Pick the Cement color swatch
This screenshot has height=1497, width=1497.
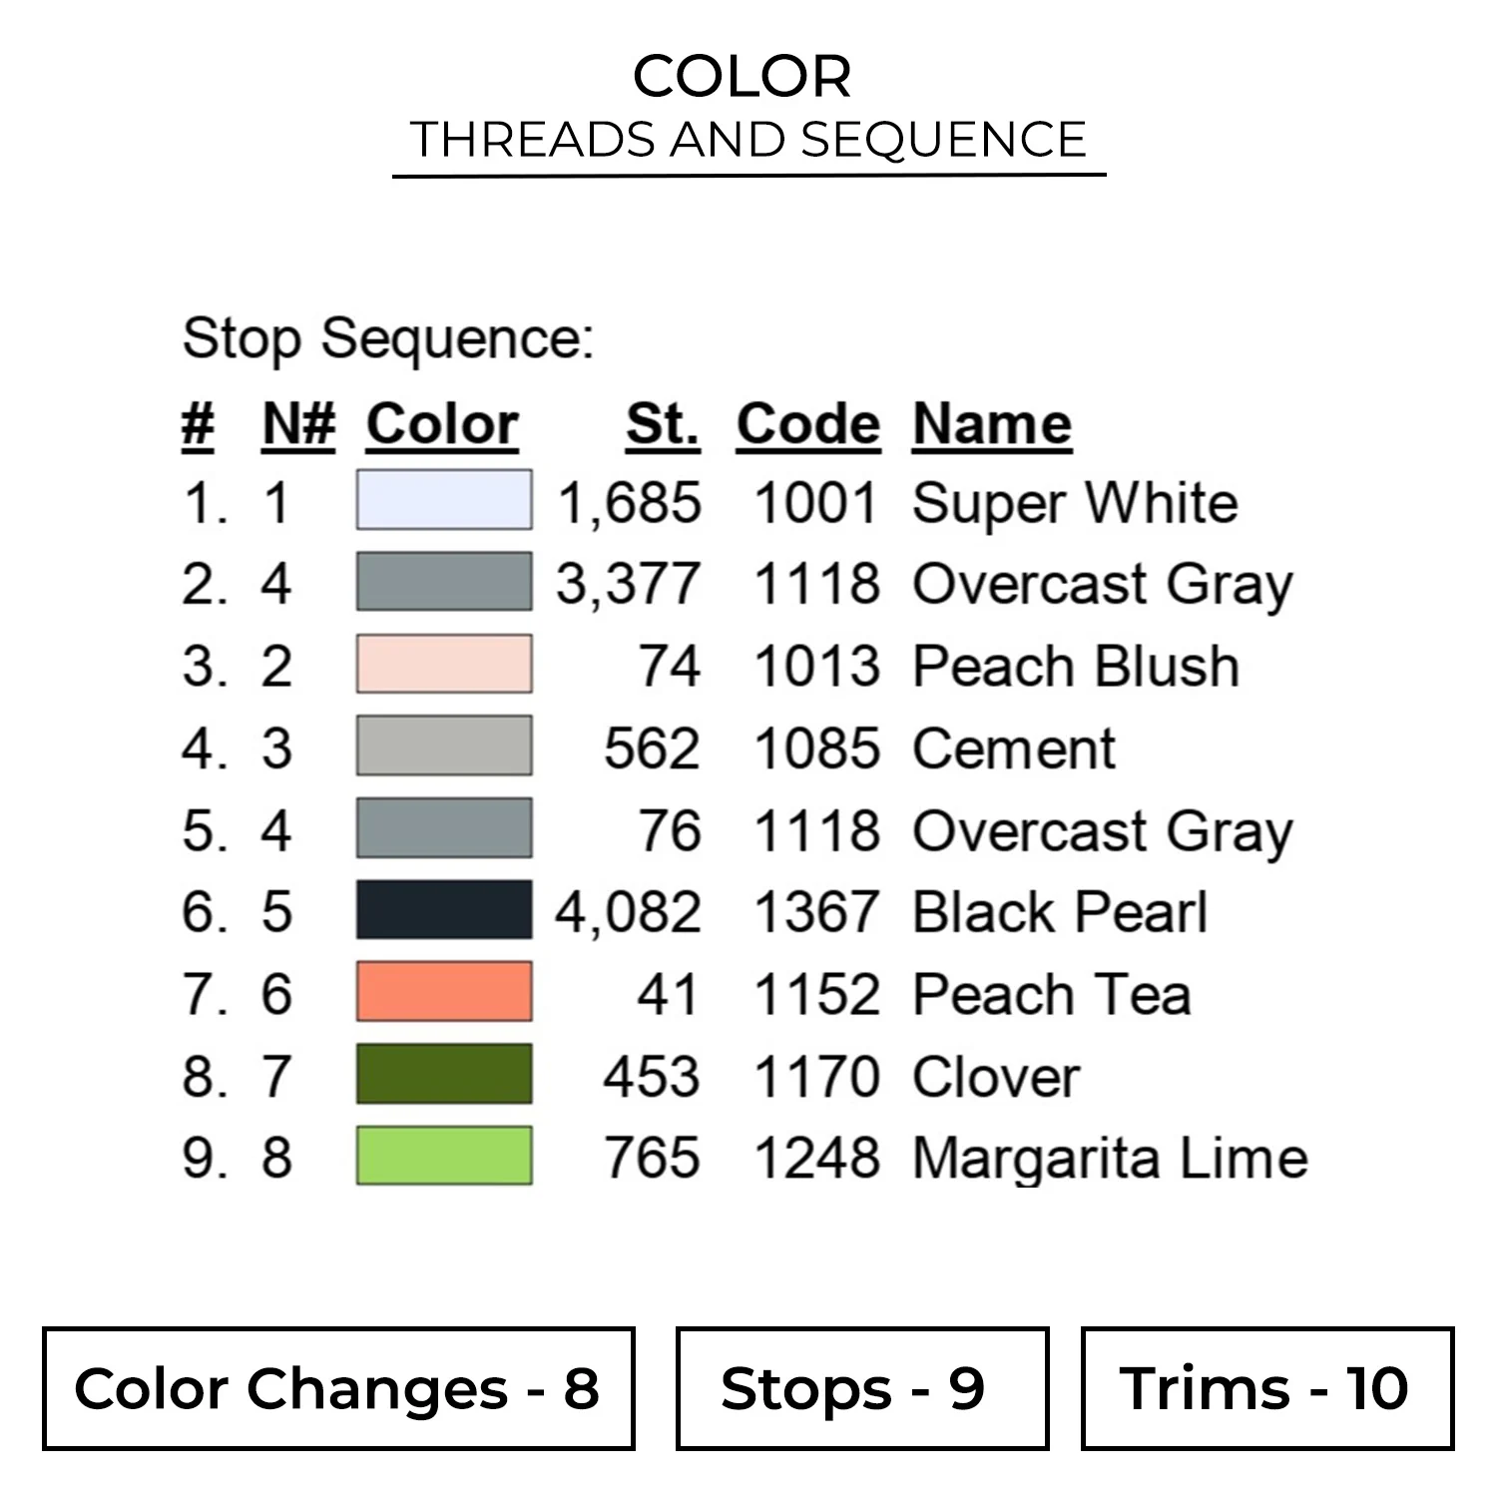(444, 747)
